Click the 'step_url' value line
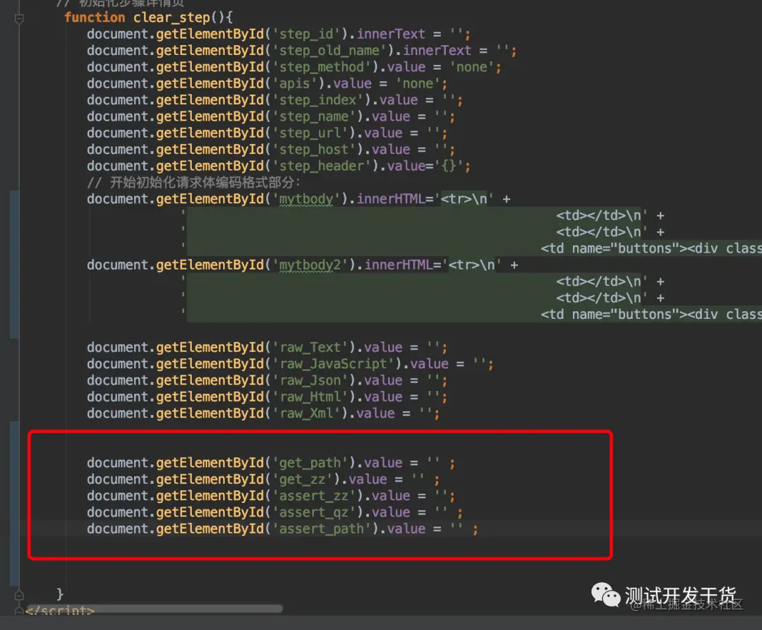Screen dimensions: 762x630 pos(267,133)
